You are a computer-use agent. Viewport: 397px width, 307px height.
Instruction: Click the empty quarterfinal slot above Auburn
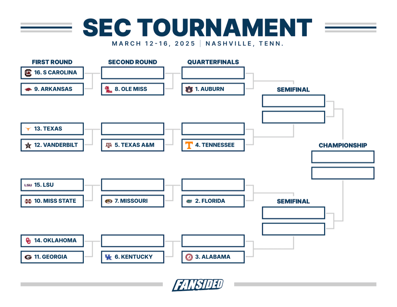coord(213,73)
